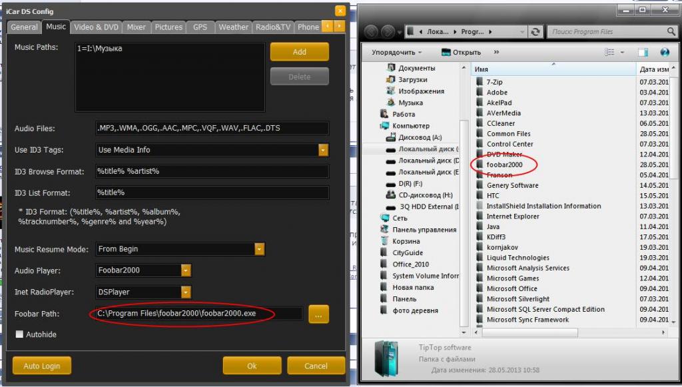Click the refresh icon beside the address bar
This screenshot has height=387, width=682.
click(x=535, y=31)
